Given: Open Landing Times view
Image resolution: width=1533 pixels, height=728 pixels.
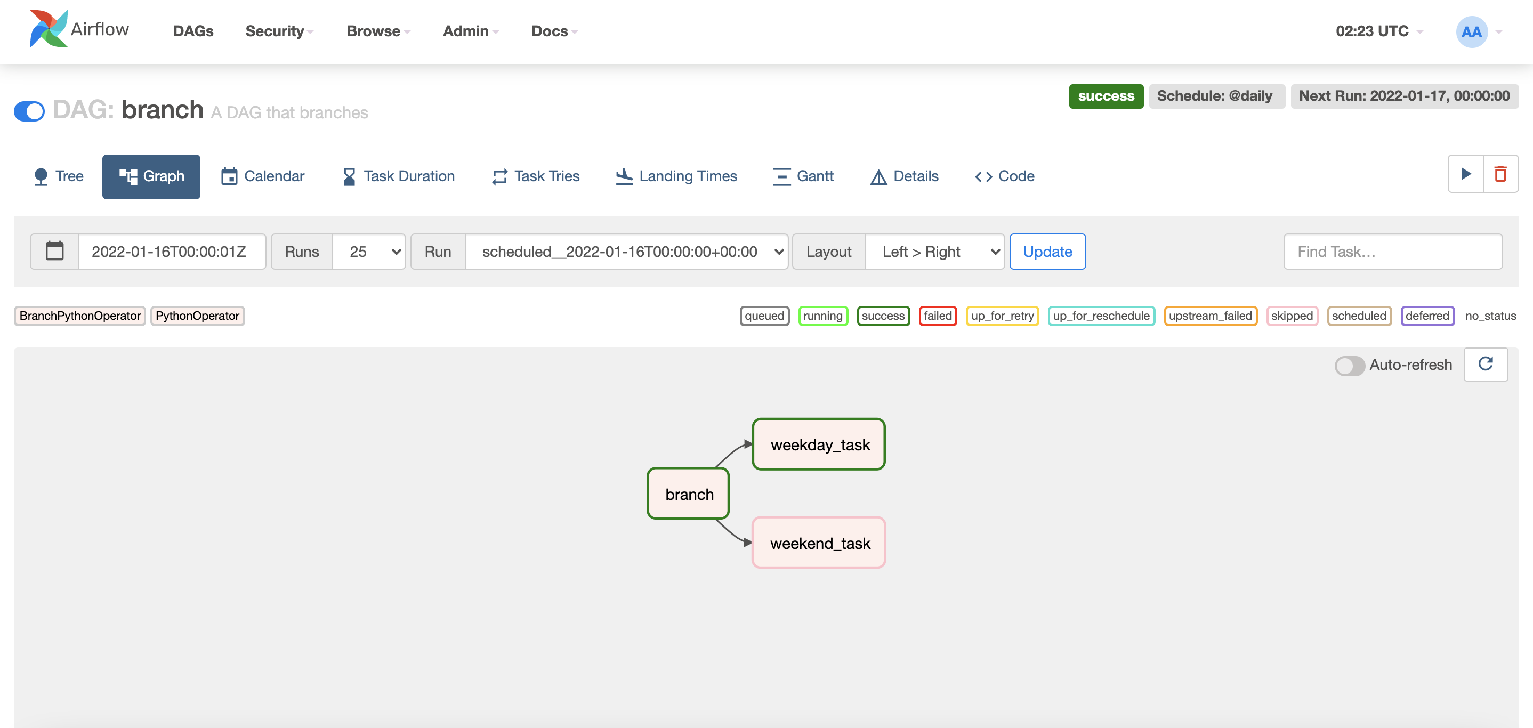Looking at the screenshot, I should coord(676,176).
